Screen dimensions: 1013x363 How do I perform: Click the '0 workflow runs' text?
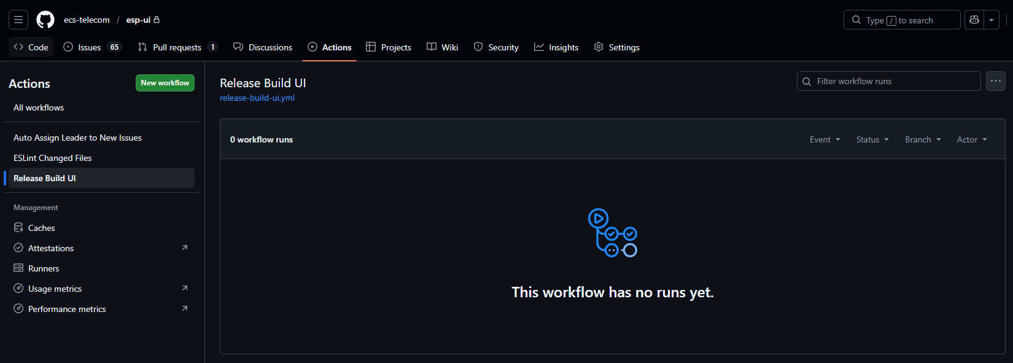point(262,139)
